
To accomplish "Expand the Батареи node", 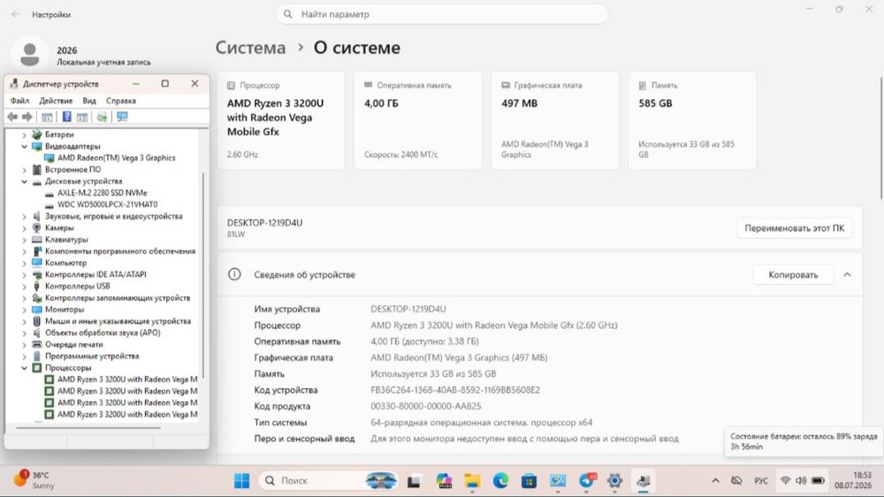I will [24, 134].
